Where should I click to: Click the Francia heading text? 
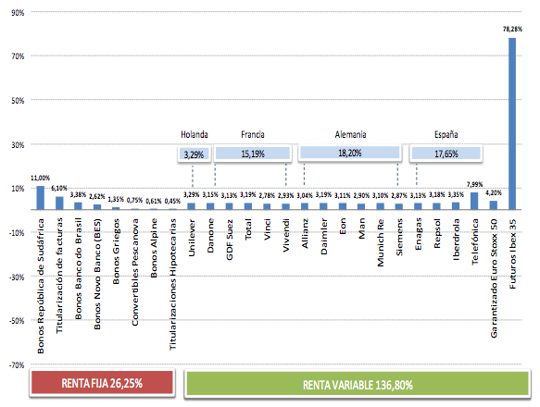click(x=253, y=134)
